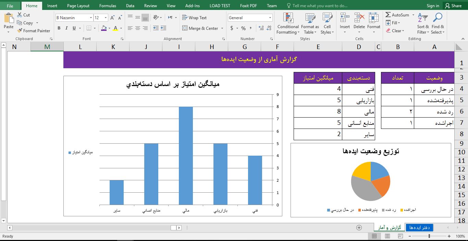Open the General number format dropdown

[270, 18]
